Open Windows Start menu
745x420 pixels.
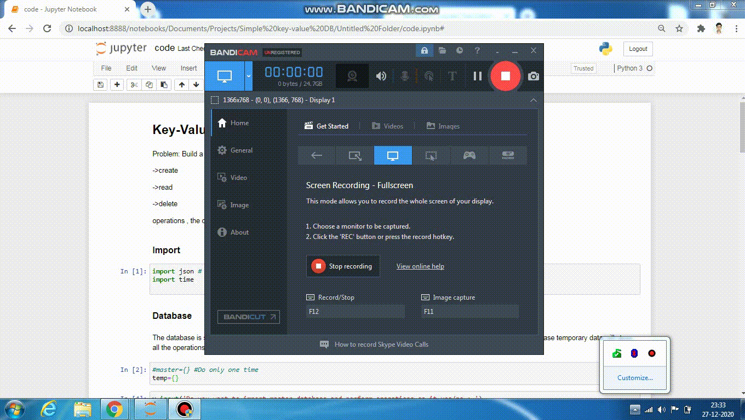tap(14, 409)
